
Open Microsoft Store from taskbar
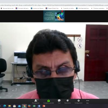(x=14, y=106)
